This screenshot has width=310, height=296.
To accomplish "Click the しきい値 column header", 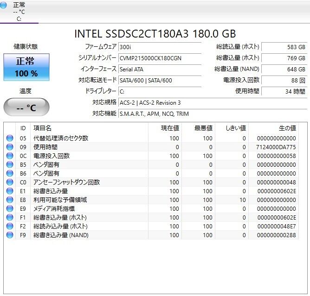I will tap(235, 128).
